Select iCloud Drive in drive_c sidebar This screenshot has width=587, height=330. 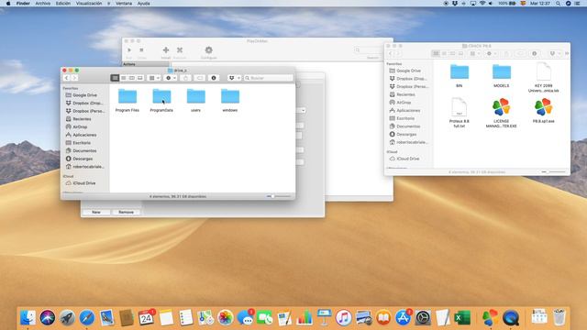coord(84,183)
